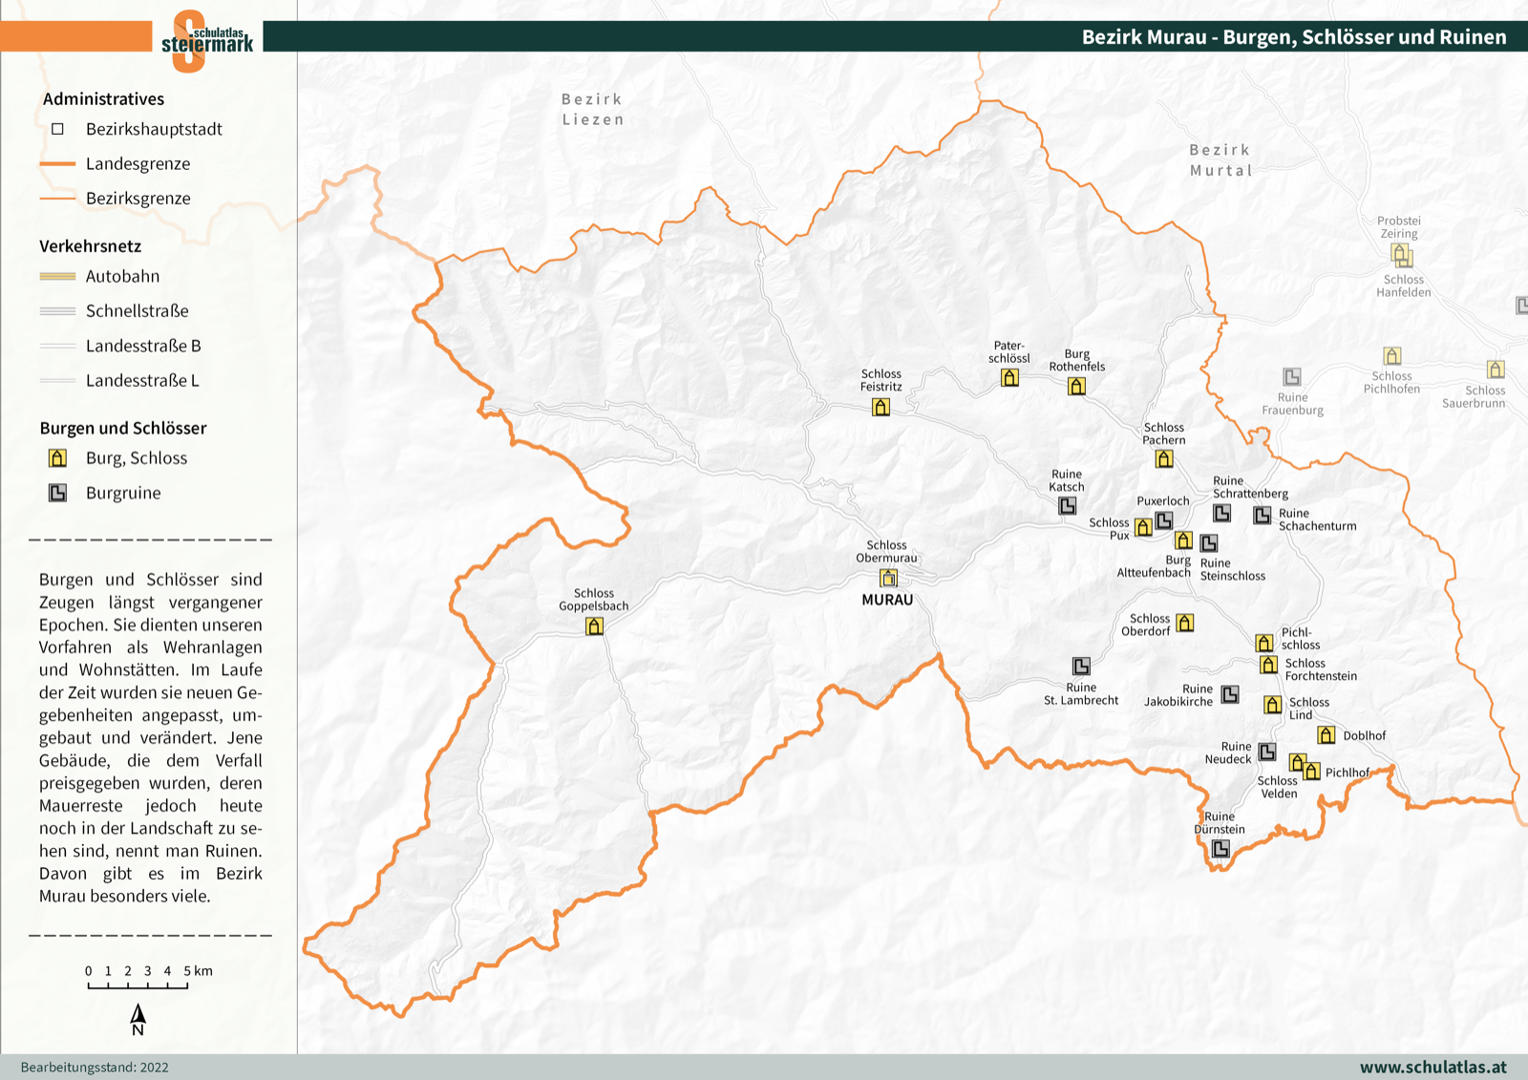Click the Schnellstraße legend label
The width and height of the screenshot is (1528, 1080).
click(x=138, y=311)
